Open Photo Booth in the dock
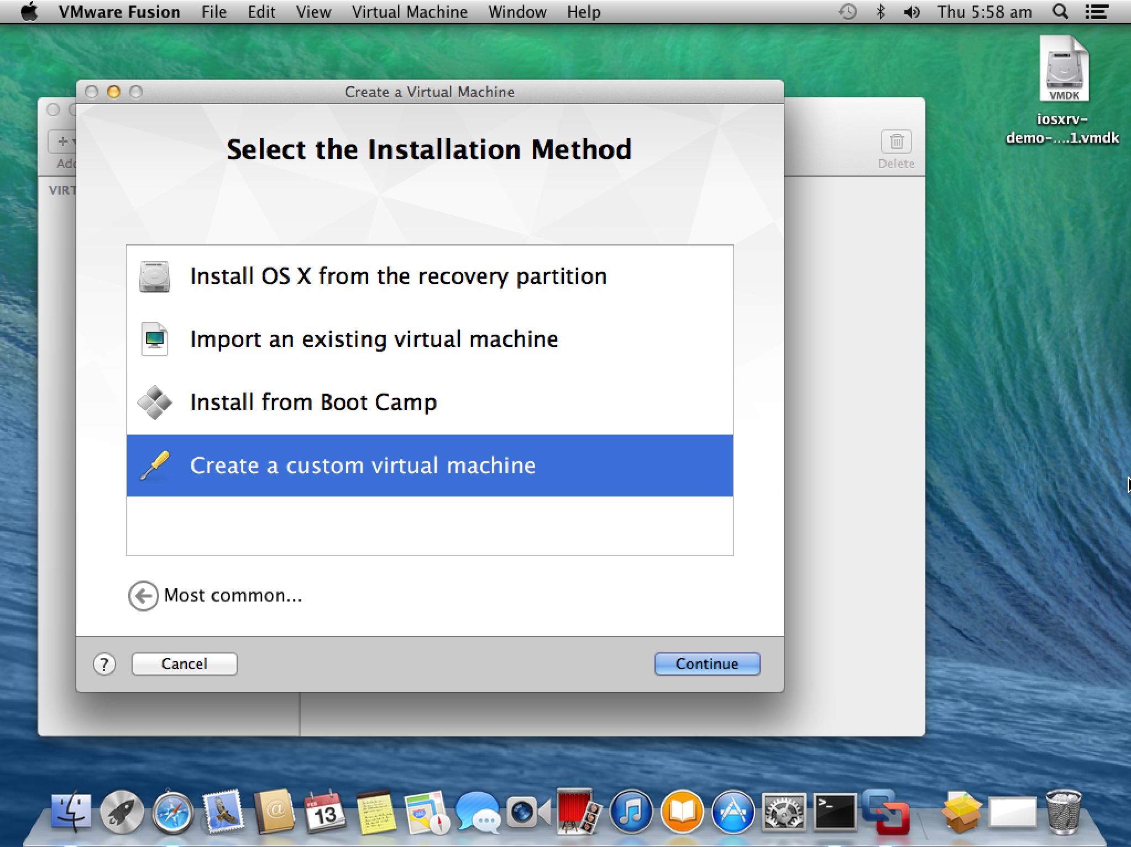This screenshot has height=847, width=1131. point(579,812)
